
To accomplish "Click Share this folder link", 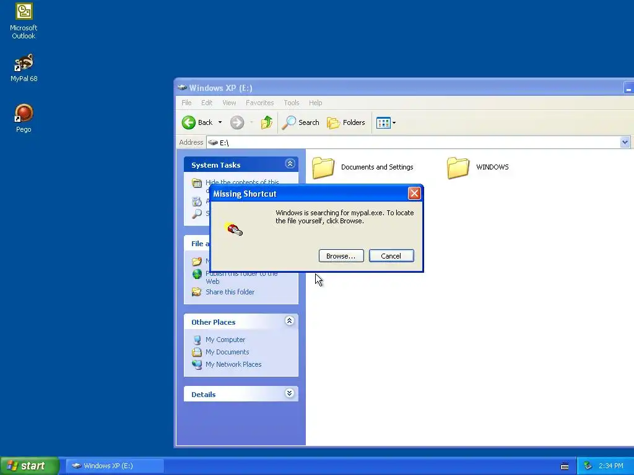I will 230,292.
